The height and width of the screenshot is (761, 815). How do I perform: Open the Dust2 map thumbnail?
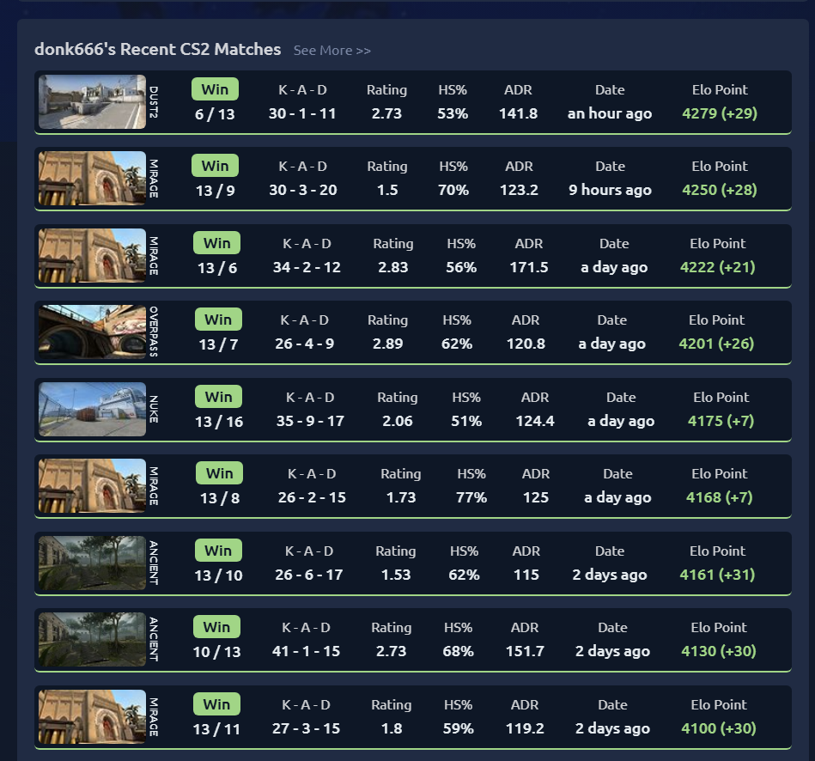click(x=92, y=102)
